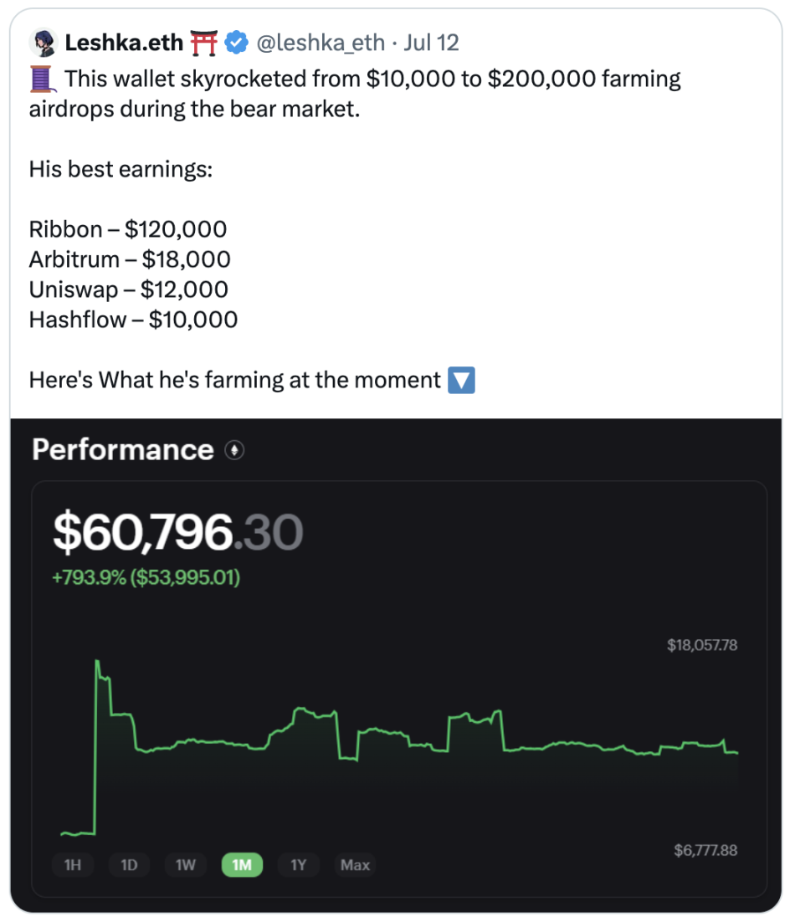Viewport: 795px width, 917px height.
Task: Show the Max time range
Action: coord(355,864)
